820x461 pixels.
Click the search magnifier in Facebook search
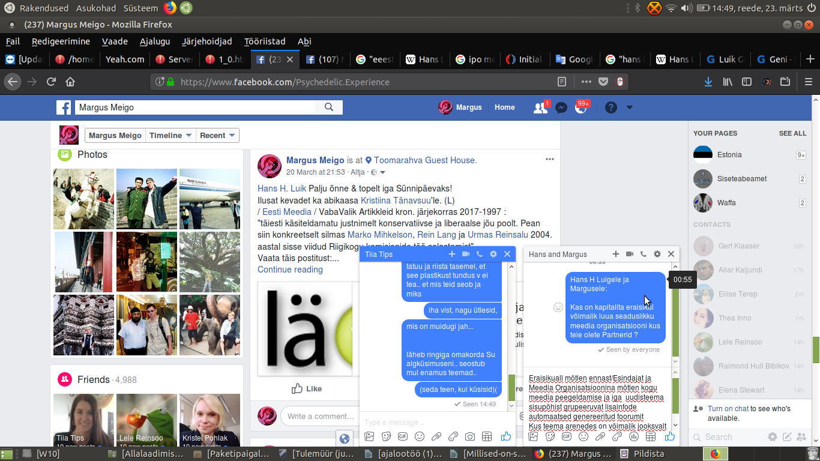click(329, 107)
